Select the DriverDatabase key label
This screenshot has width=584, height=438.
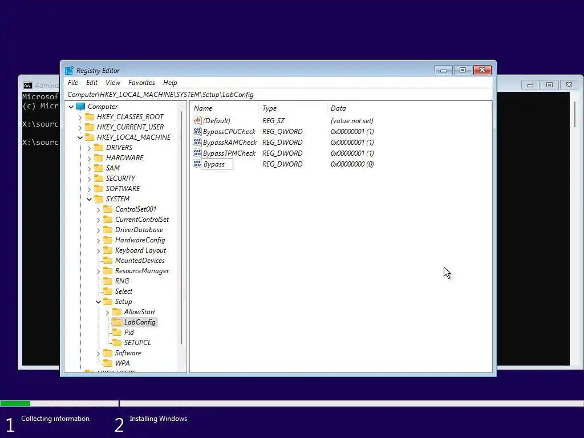point(139,230)
